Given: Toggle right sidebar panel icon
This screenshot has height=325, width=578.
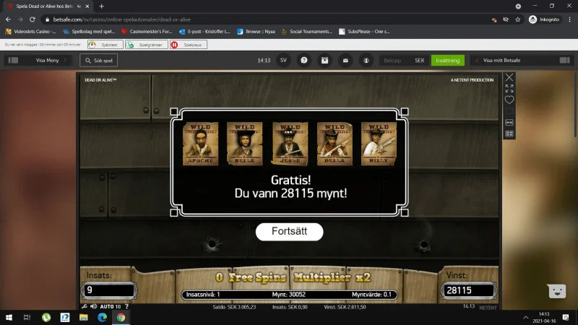Looking at the screenshot, I should click(x=564, y=61).
